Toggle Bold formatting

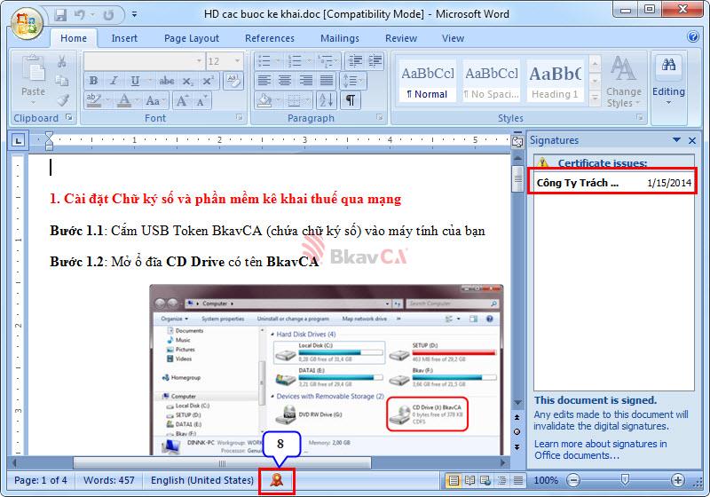click(x=92, y=81)
